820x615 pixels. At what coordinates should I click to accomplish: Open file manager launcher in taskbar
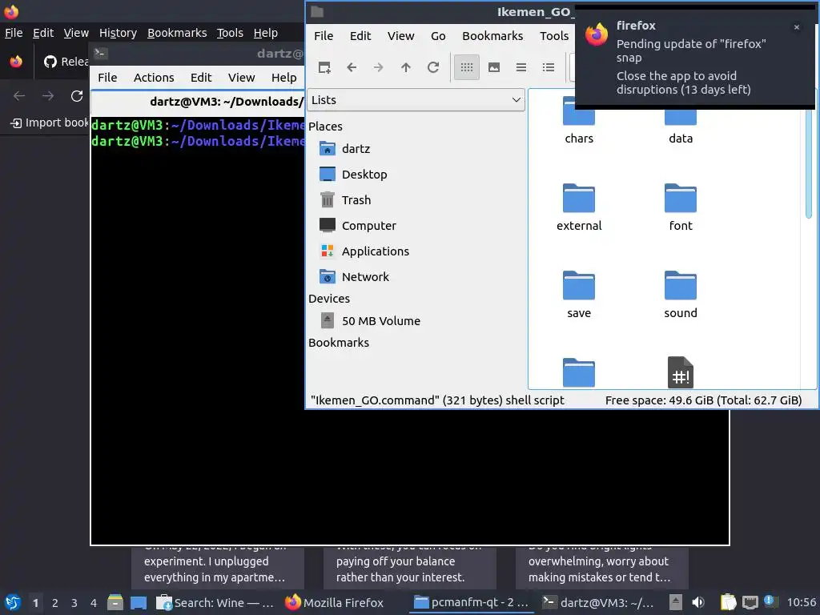(115, 602)
